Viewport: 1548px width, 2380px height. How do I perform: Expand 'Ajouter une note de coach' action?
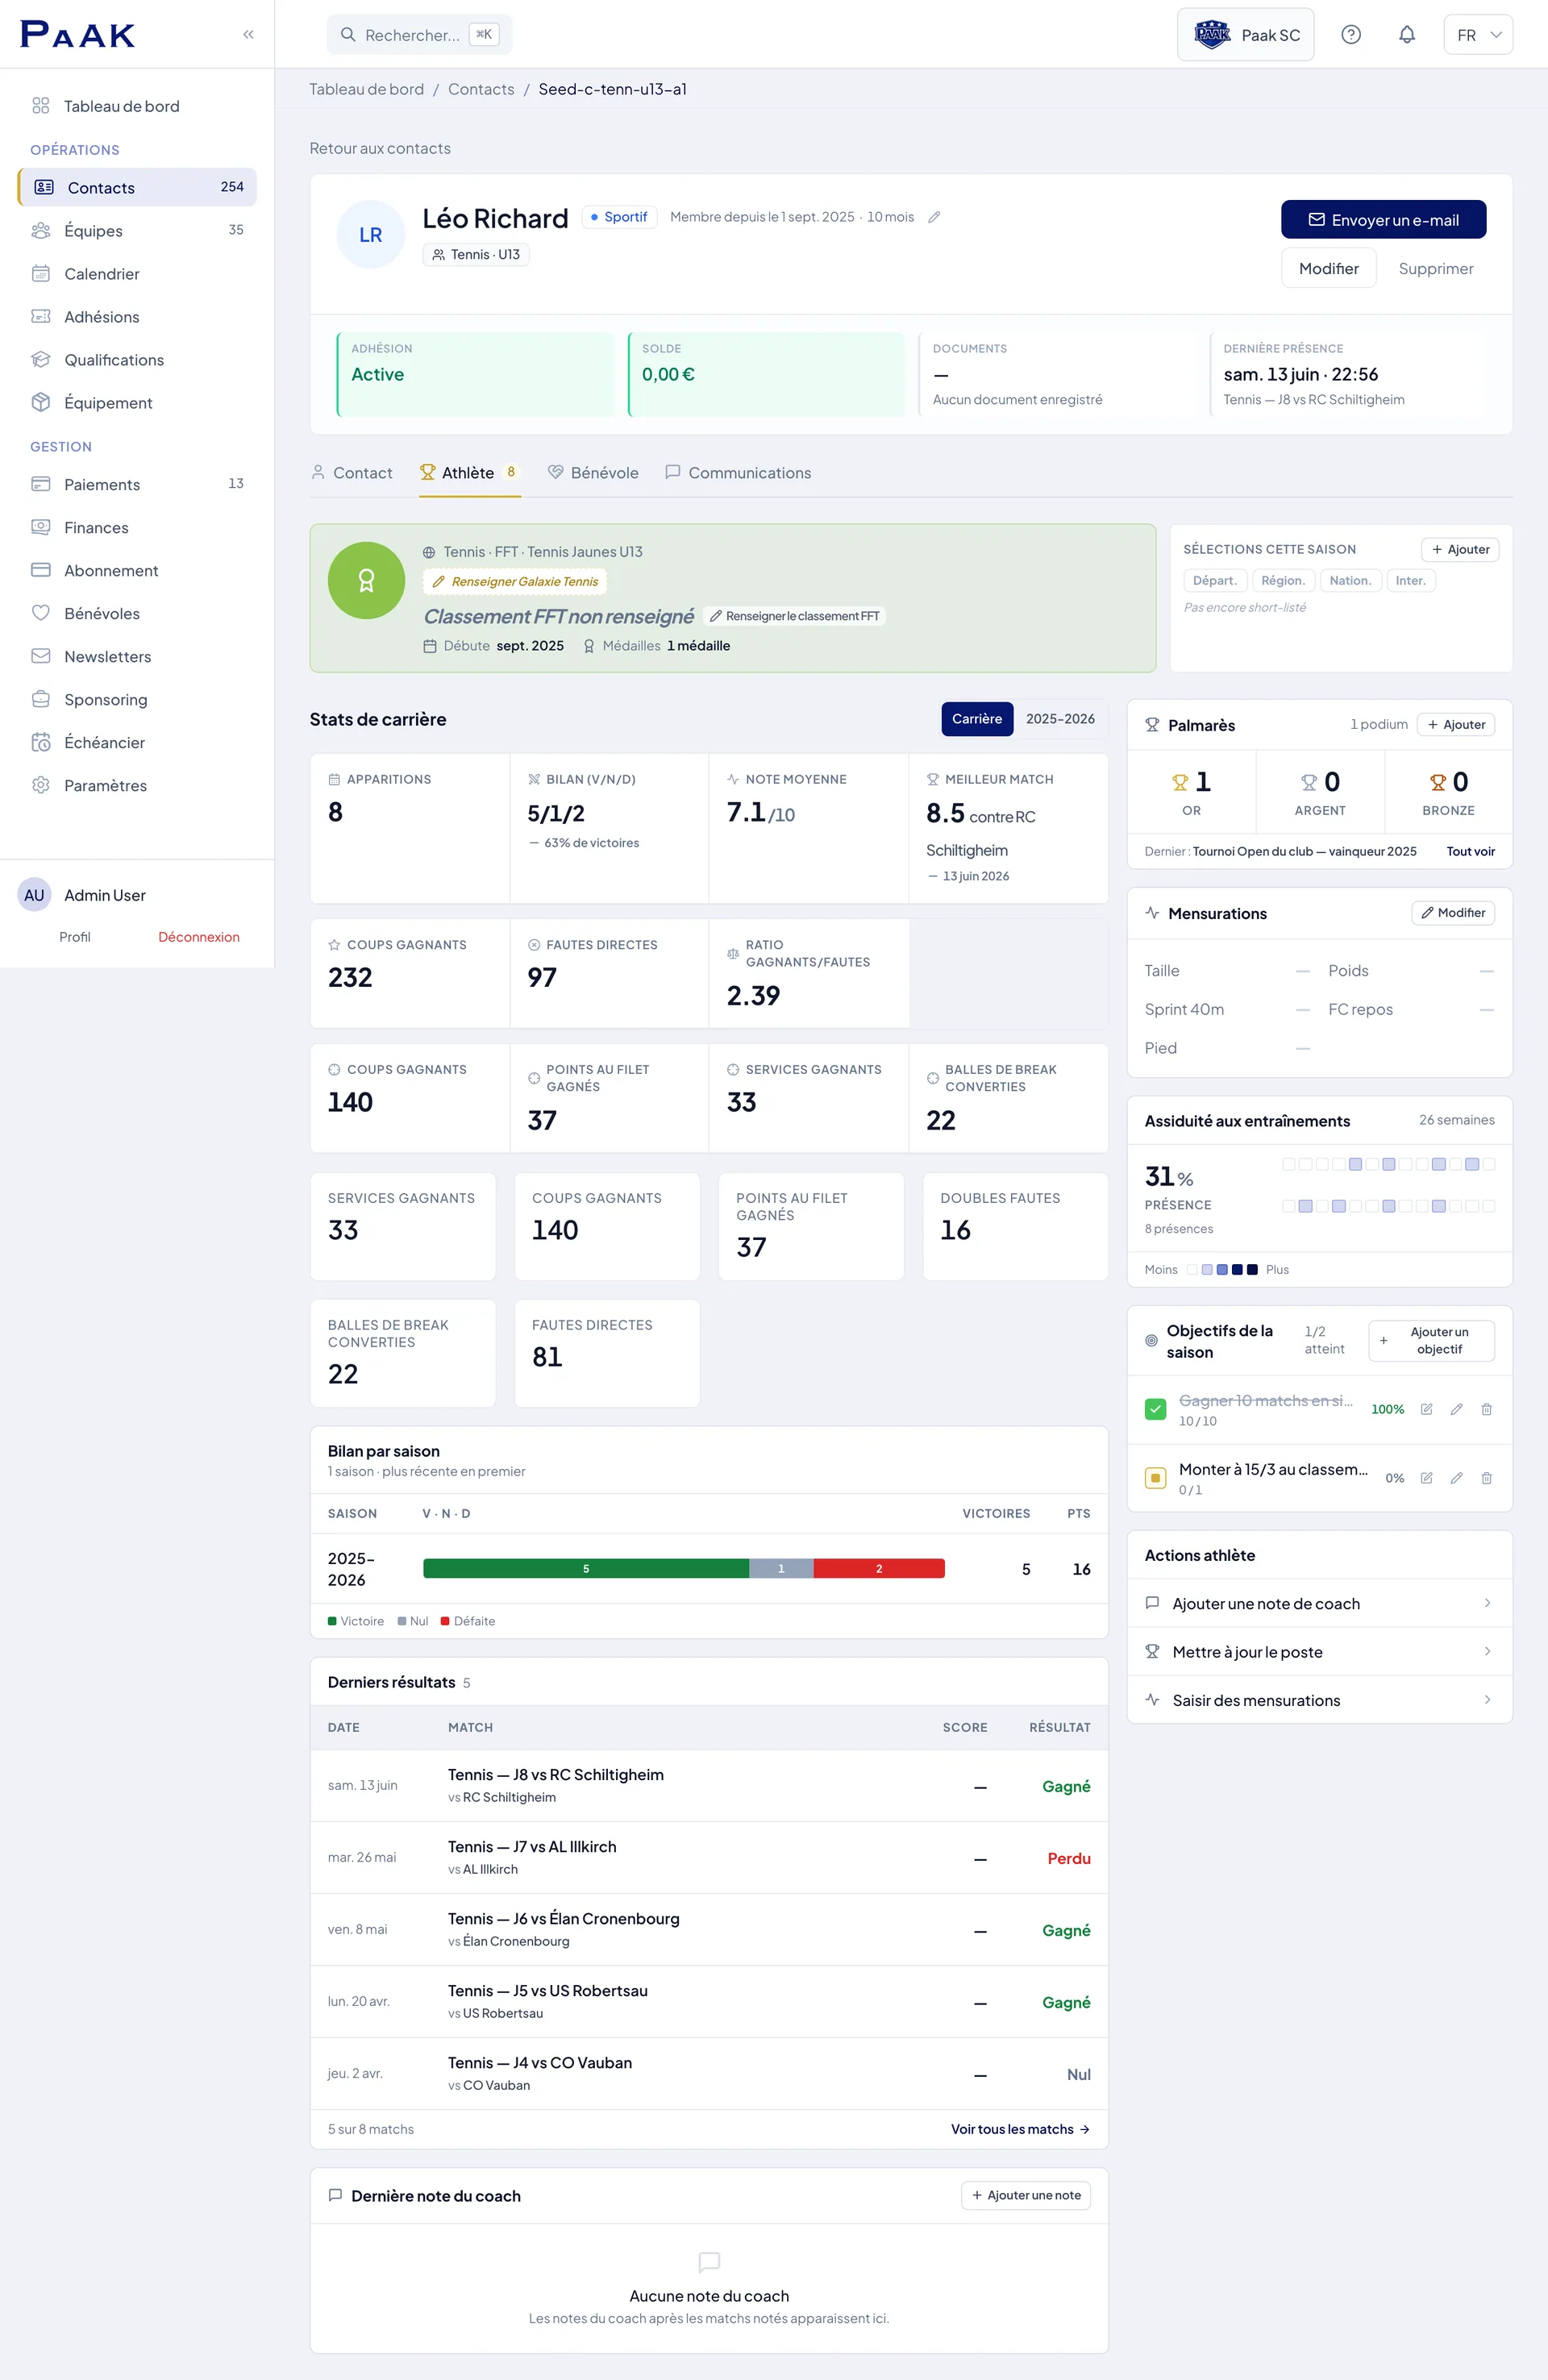point(1319,1604)
